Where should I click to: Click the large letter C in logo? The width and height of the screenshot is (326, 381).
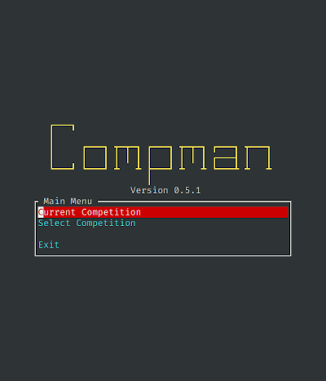63,147
